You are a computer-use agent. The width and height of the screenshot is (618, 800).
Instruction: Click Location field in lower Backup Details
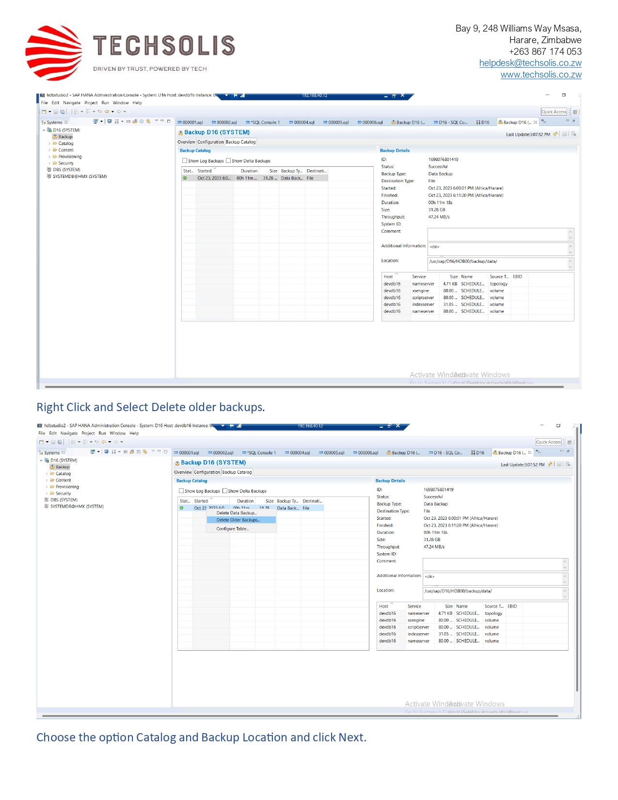(491, 592)
